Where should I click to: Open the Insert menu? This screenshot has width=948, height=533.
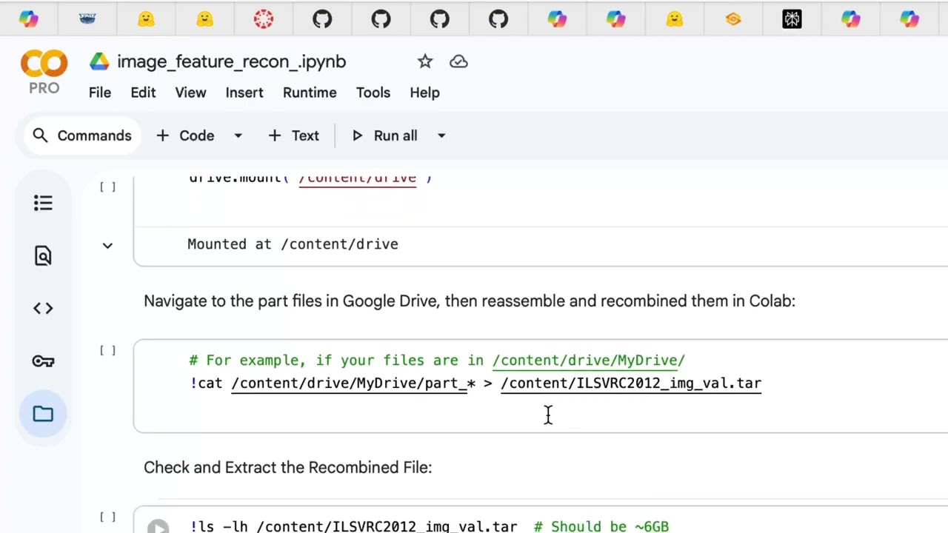(244, 93)
